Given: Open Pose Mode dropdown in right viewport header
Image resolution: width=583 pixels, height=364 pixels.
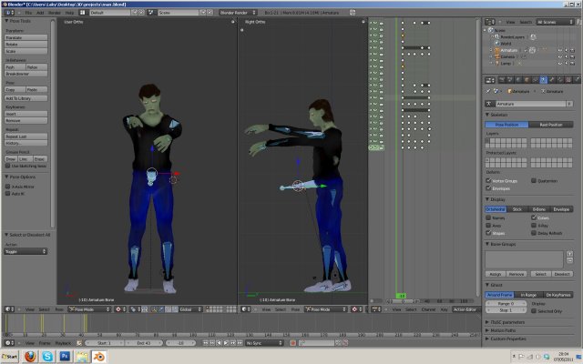Looking at the screenshot, I should pos(326,309).
